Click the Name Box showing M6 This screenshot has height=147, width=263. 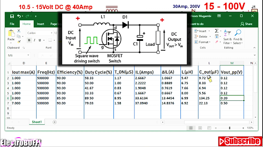pos(16,56)
